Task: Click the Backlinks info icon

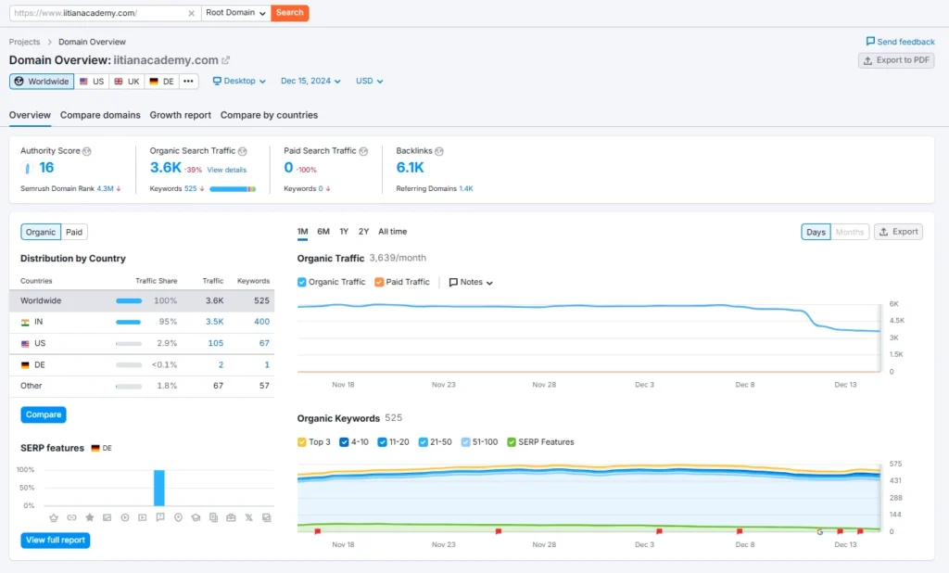Action: [x=438, y=151]
